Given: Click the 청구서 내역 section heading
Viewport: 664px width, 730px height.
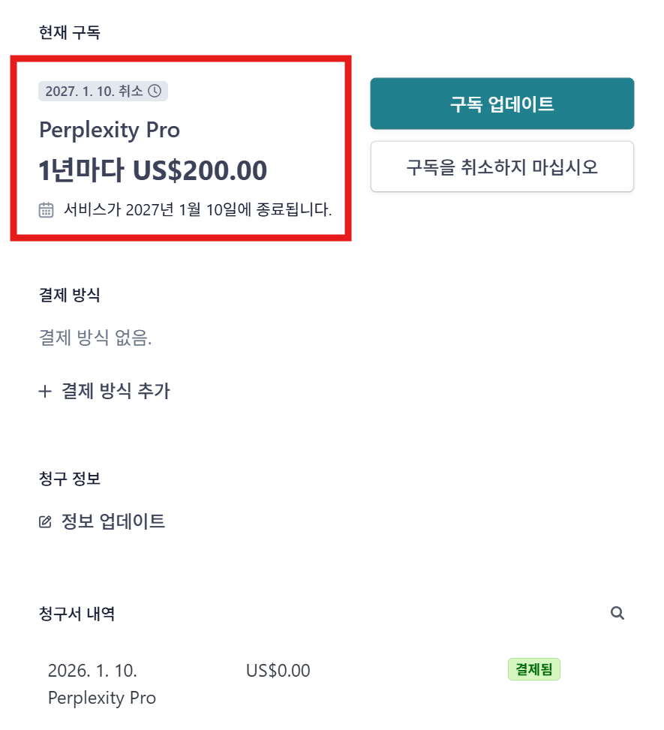Looking at the screenshot, I should click(77, 614).
